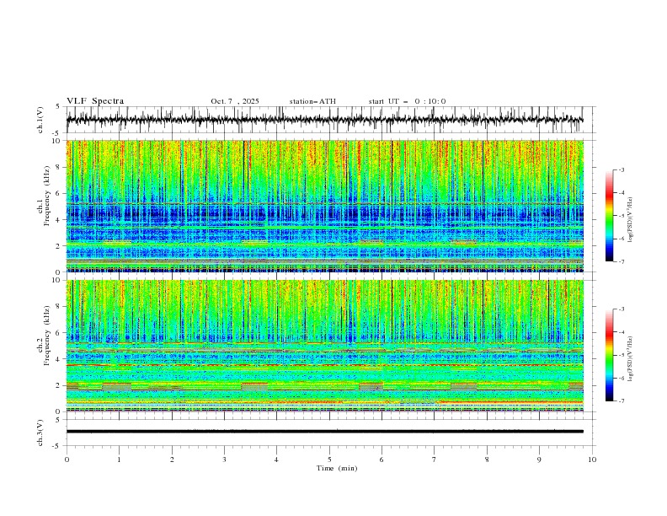Select the lower color bar "log(PSD)(V²/Hz)" label
Viewport: 667px width, 516px height.
point(631,359)
